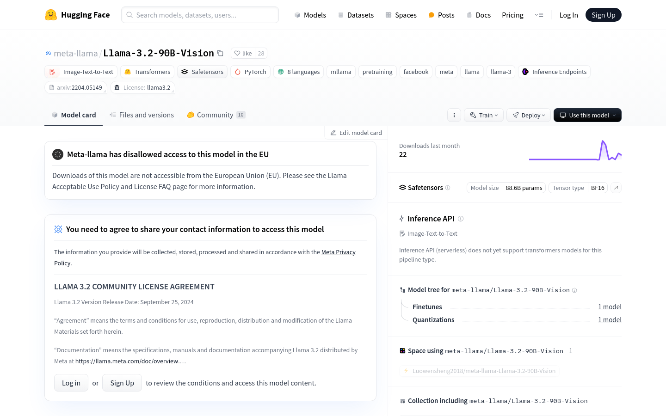666x416 pixels.
Task: Open the Model tree info icon
Action: [x=574, y=290]
